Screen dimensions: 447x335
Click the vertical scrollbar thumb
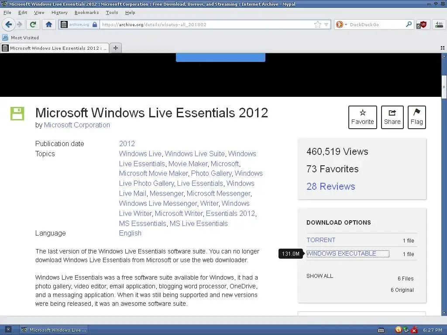pos(444,87)
